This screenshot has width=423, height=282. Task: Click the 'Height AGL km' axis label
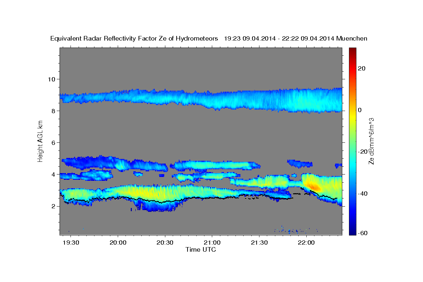pyautogui.click(x=41, y=141)
